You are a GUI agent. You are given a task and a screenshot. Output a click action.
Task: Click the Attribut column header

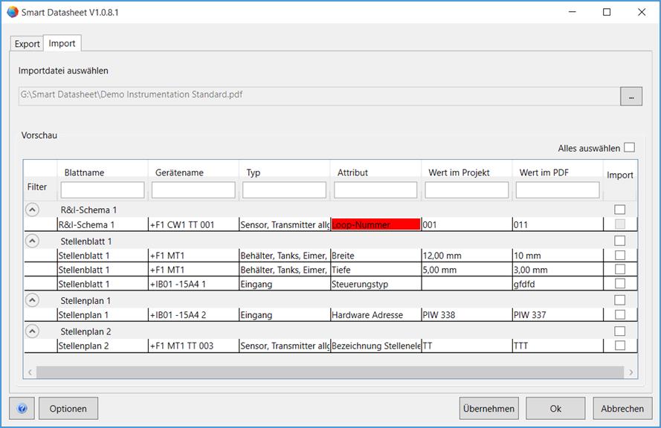(352, 172)
